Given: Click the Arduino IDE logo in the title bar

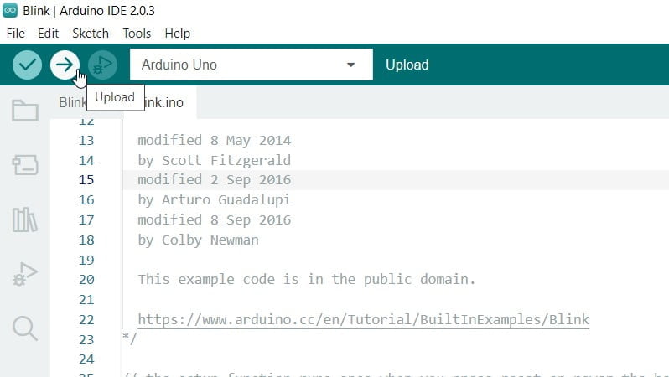Looking at the screenshot, I should coord(10,10).
